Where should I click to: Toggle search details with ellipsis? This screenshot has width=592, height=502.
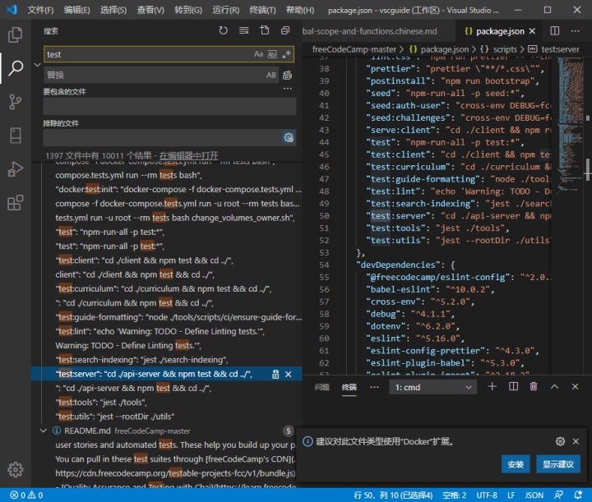point(288,89)
